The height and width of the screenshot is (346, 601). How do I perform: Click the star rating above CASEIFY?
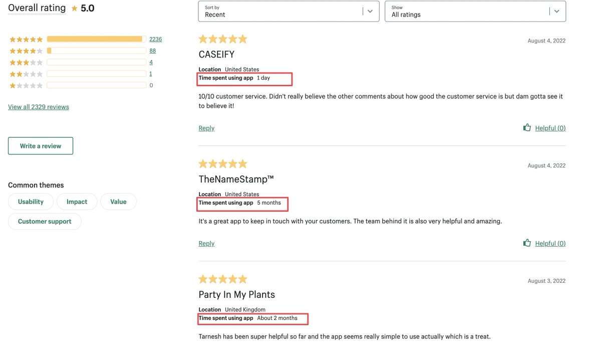coord(223,39)
